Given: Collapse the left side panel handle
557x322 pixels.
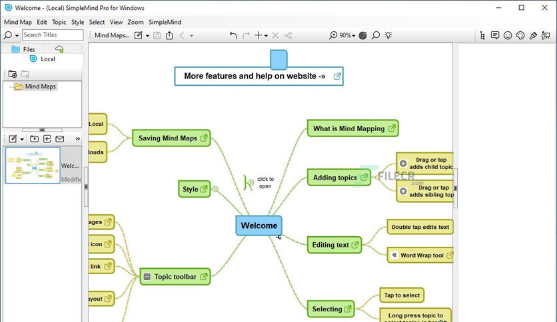Looking at the screenshot, I should pos(86,186).
